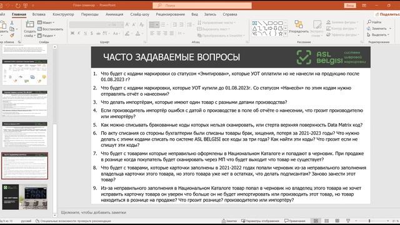Open the Главная ribbon tab
The width and height of the screenshot is (400, 225).
point(19,14)
